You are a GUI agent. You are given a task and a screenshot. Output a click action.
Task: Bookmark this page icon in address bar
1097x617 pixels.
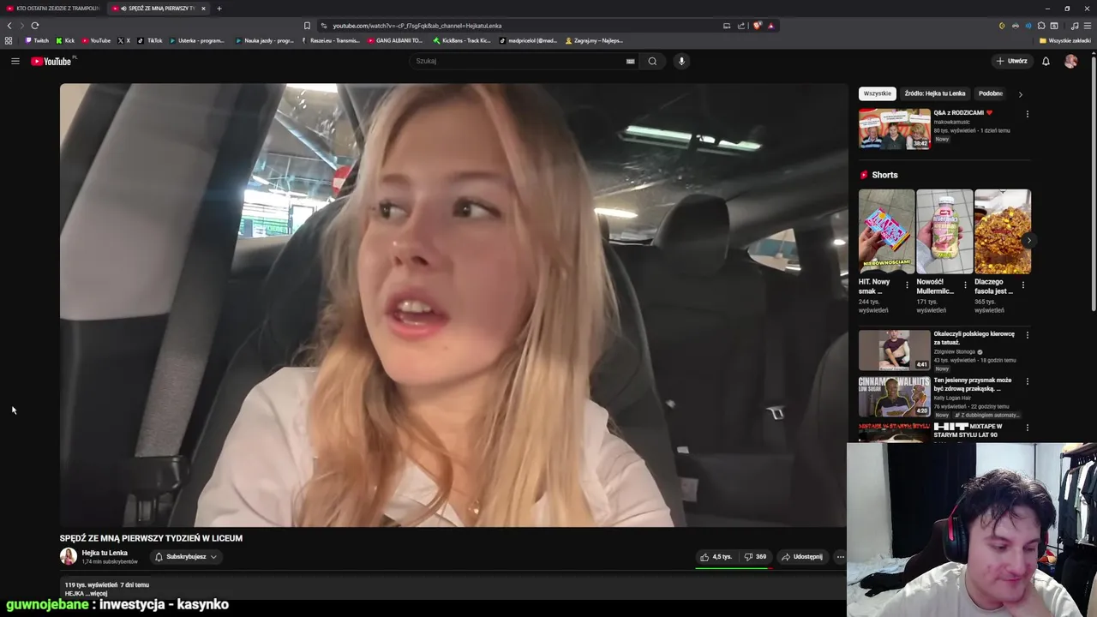pyautogui.click(x=307, y=26)
